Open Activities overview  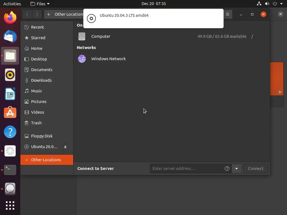pyautogui.click(x=12, y=4)
